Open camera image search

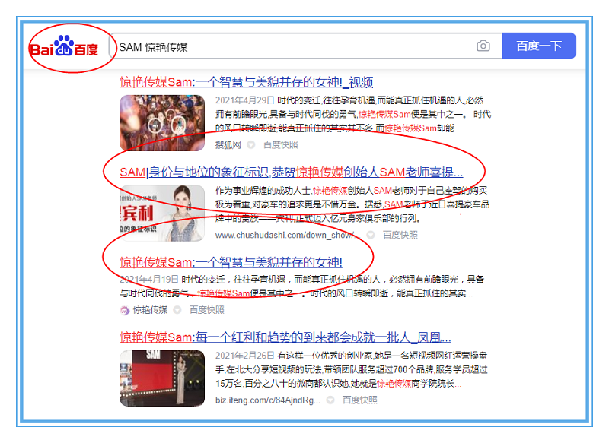(483, 46)
